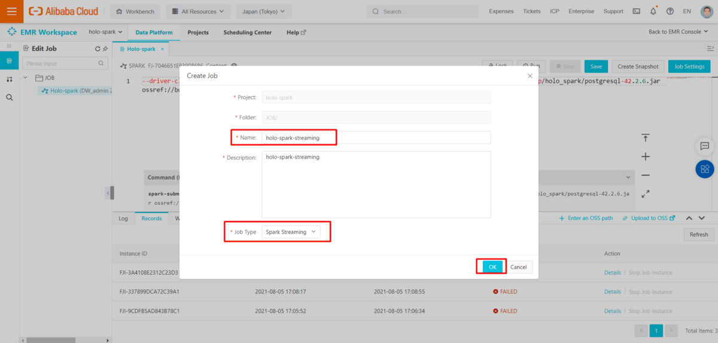
Task: Click Upload to OSS link
Action: coord(649,218)
